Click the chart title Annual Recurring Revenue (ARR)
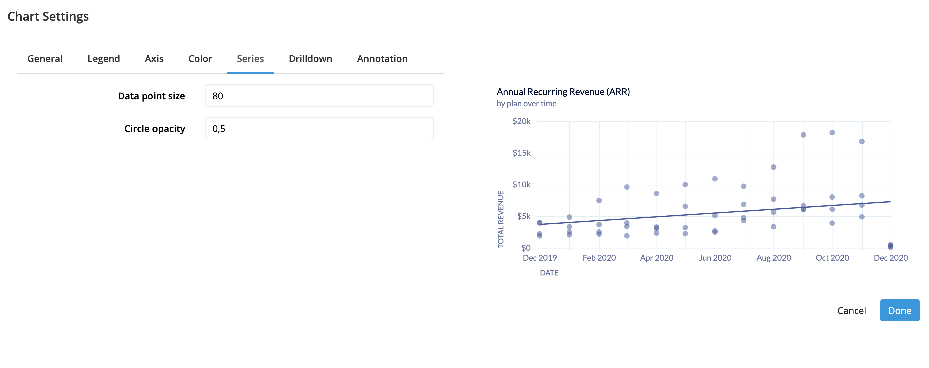 pyautogui.click(x=563, y=92)
